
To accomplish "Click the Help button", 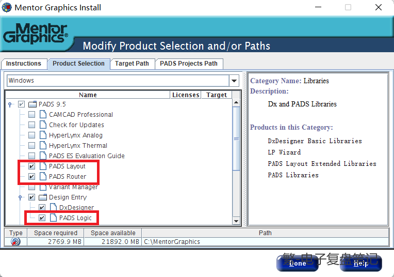I will click(x=361, y=263).
